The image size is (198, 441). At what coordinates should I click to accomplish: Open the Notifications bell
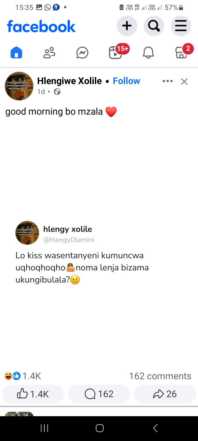[148, 52]
